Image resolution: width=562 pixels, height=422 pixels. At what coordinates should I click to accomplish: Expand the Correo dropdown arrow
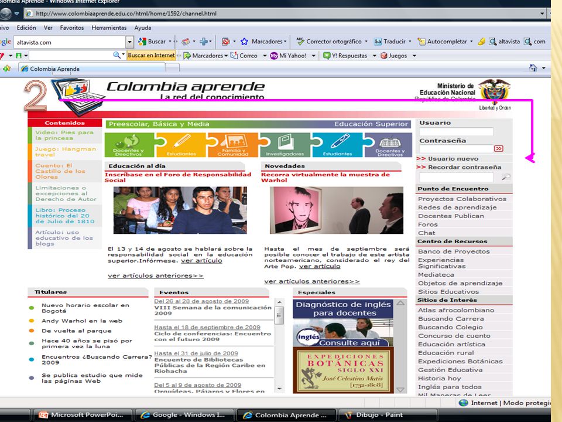(265, 56)
